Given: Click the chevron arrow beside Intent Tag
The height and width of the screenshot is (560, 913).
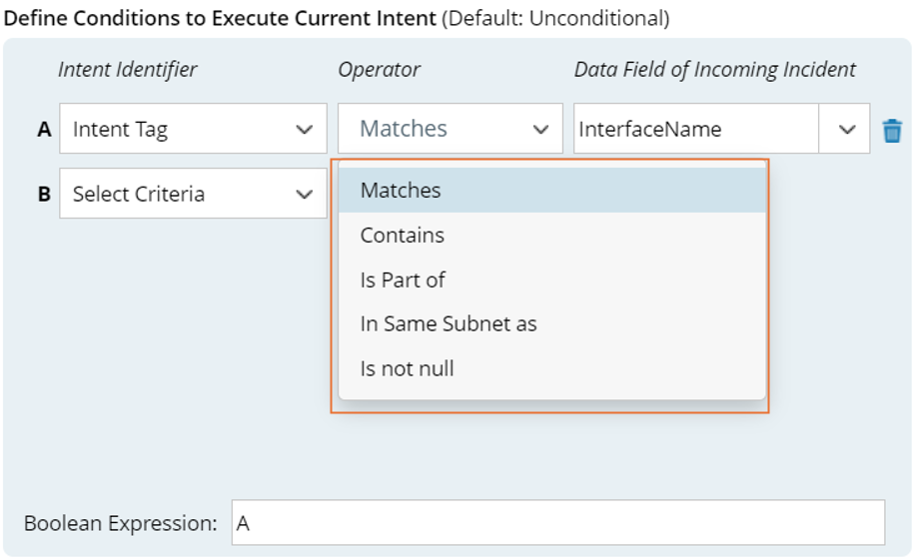Looking at the screenshot, I should click(x=305, y=130).
